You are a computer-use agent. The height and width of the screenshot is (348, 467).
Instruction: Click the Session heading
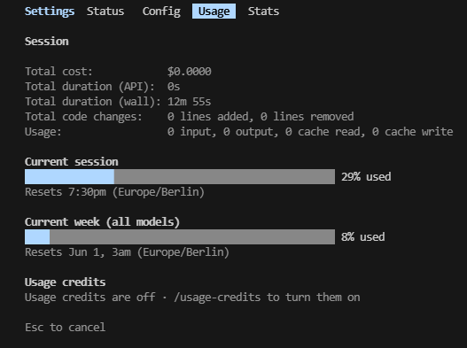pyautogui.click(x=47, y=42)
